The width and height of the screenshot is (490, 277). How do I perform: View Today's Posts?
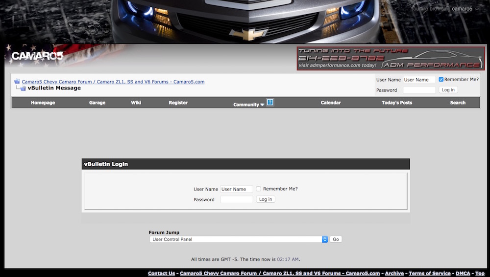click(x=397, y=103)
